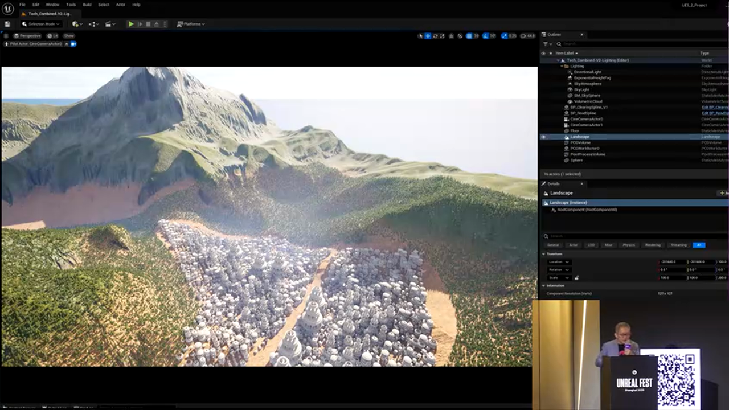Open the Cinematics clapperboard menu
729x410 pixels.
109,24
